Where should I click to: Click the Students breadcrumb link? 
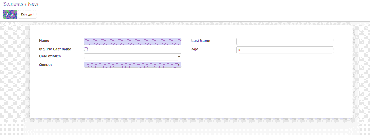[13, 4]
